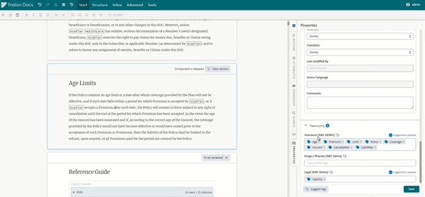This screenshot has height=197, width=425.
Task: Open the Outline sidebar panel
Action: (x=294, y=42)
